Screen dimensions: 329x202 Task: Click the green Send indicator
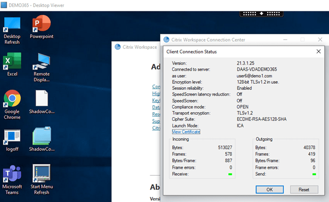(314, 174)
